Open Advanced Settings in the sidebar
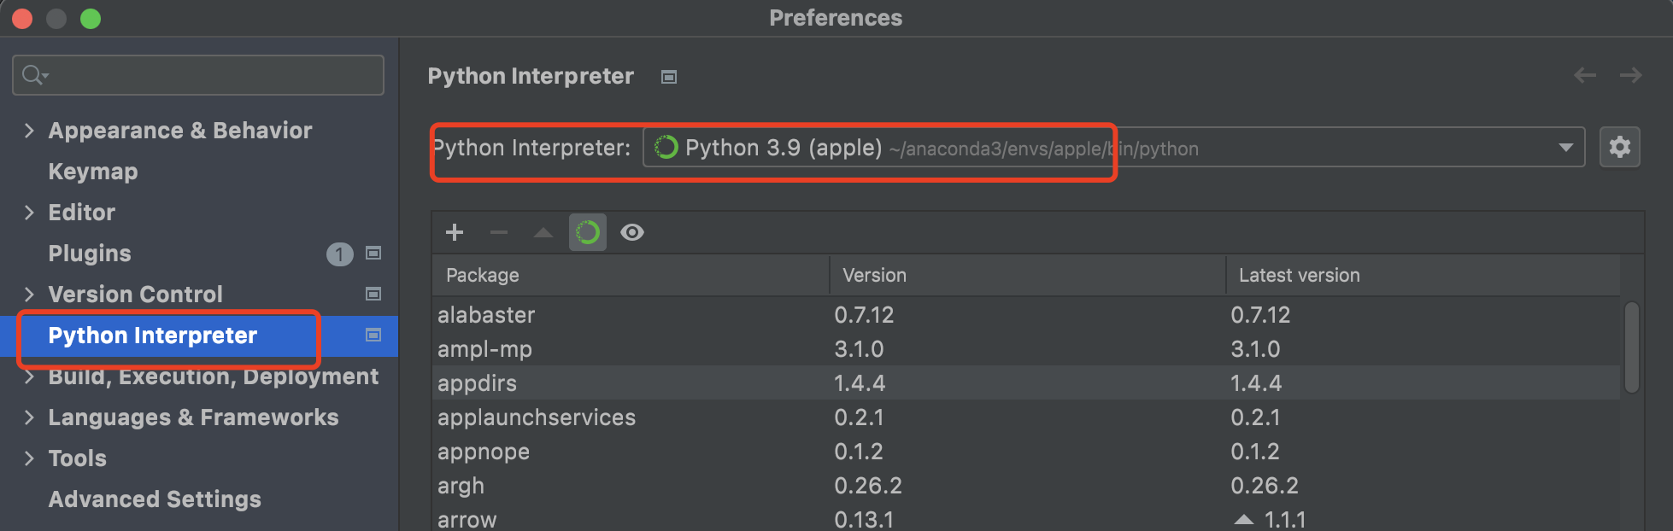1673x531 pixels. (x=155, y=499)
